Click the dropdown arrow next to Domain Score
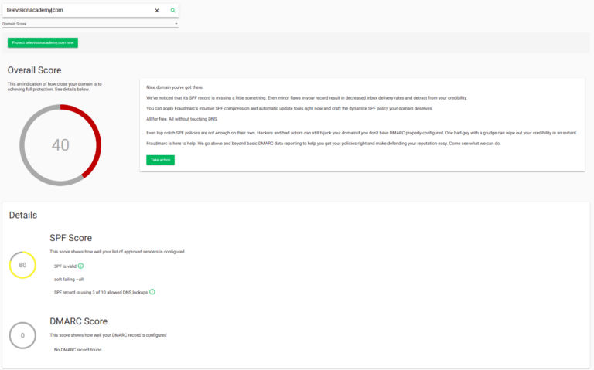This screenshot has height=370, width=594. click(x=176, y=24)
